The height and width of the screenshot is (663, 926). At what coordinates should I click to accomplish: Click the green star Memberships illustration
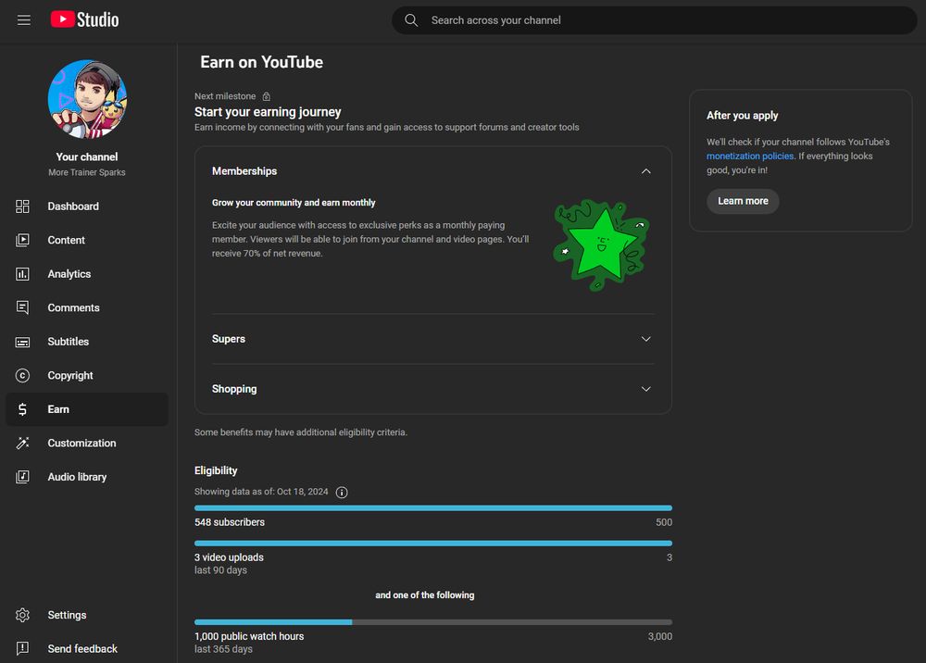601,245
